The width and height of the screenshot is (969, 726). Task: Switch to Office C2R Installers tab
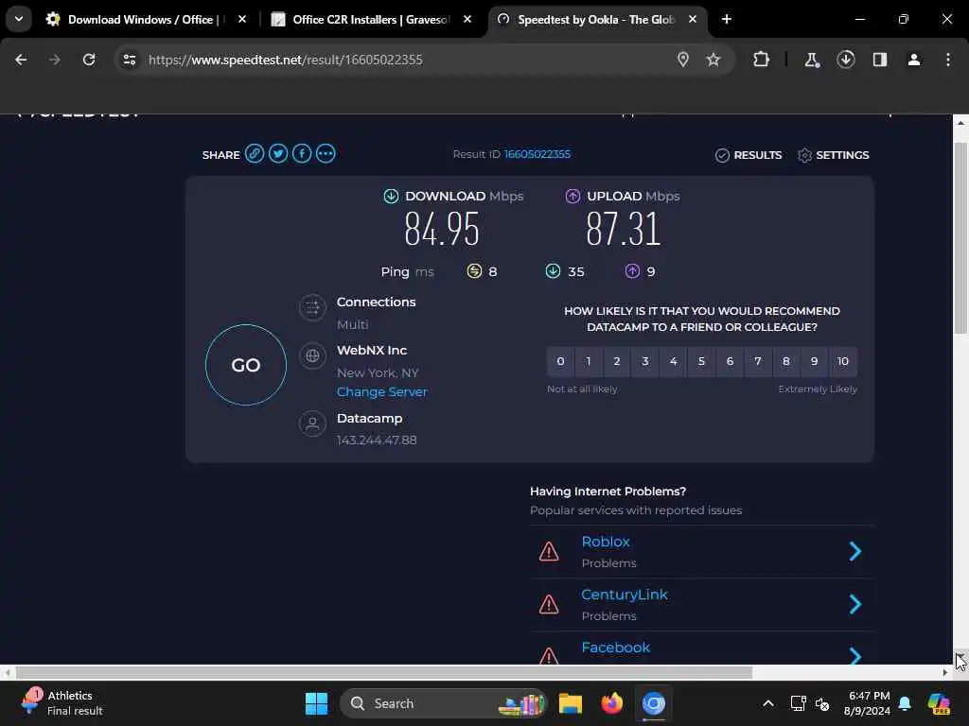(371, 20)
